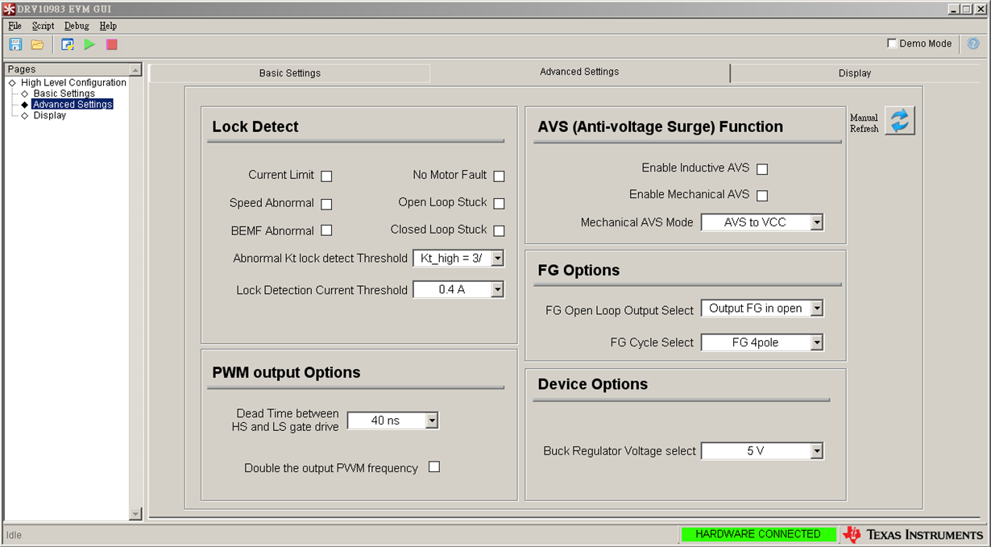Select Basic Settings in the Pages tree
This screenshot has height=547, width=991.
[64, 93]
